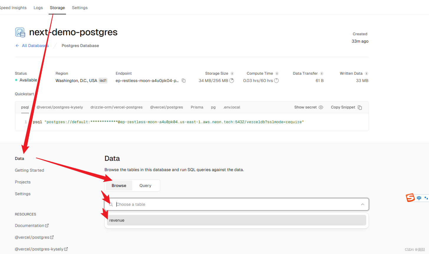Click the 33m ago created time
This screenshot has height=254, width=429.
click(360, 41)
